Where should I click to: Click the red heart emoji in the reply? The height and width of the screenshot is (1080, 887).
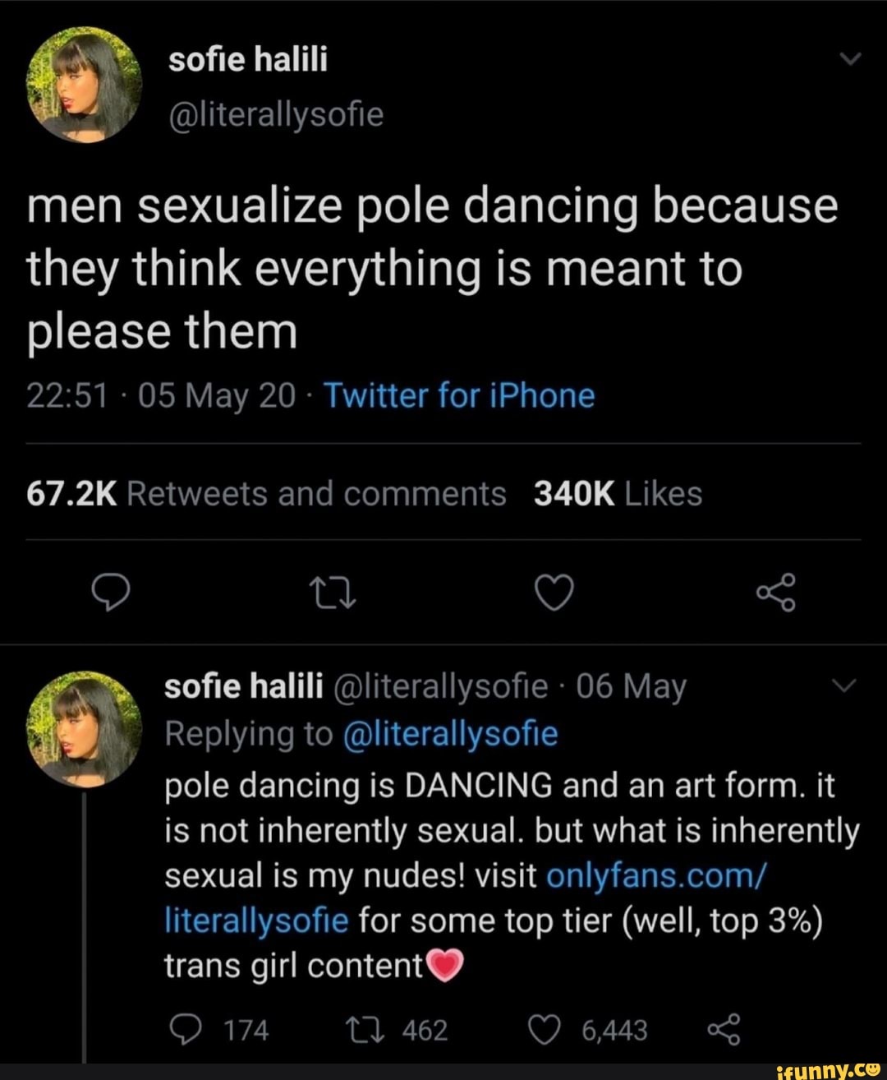click(x=444, y=965)
